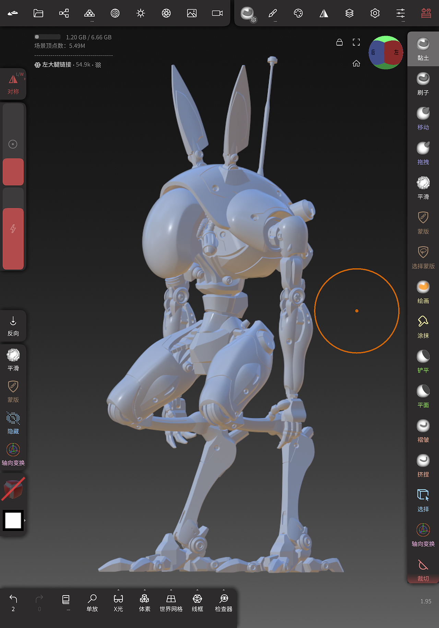Enter fullscreen with the expand icon
Viewport: 439px width, 628px height.
356,42
